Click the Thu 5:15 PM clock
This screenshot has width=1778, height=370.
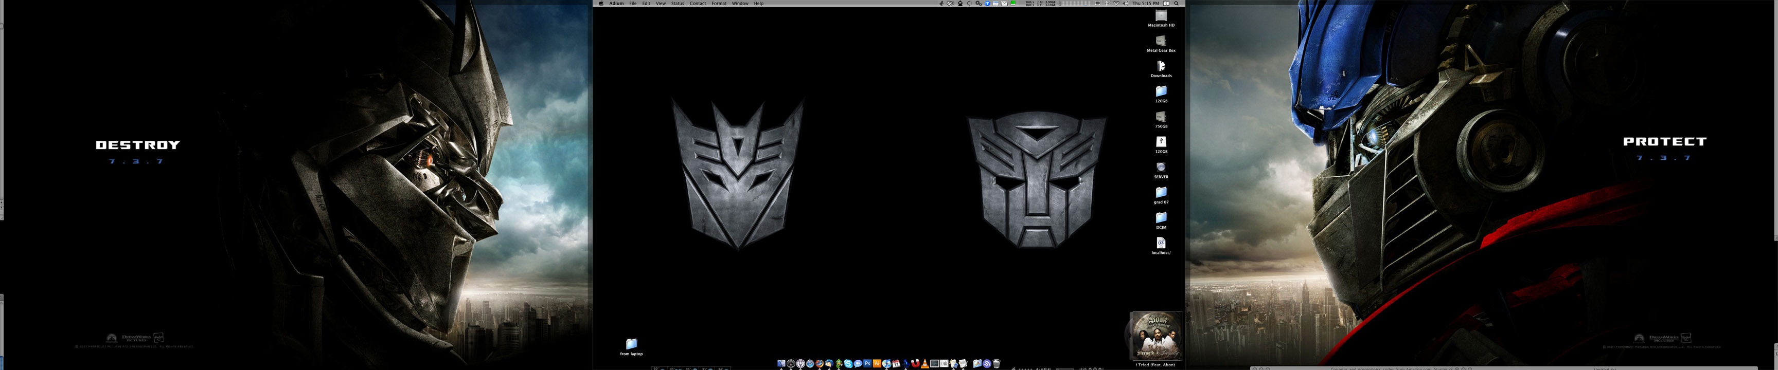pos(1146,4)
